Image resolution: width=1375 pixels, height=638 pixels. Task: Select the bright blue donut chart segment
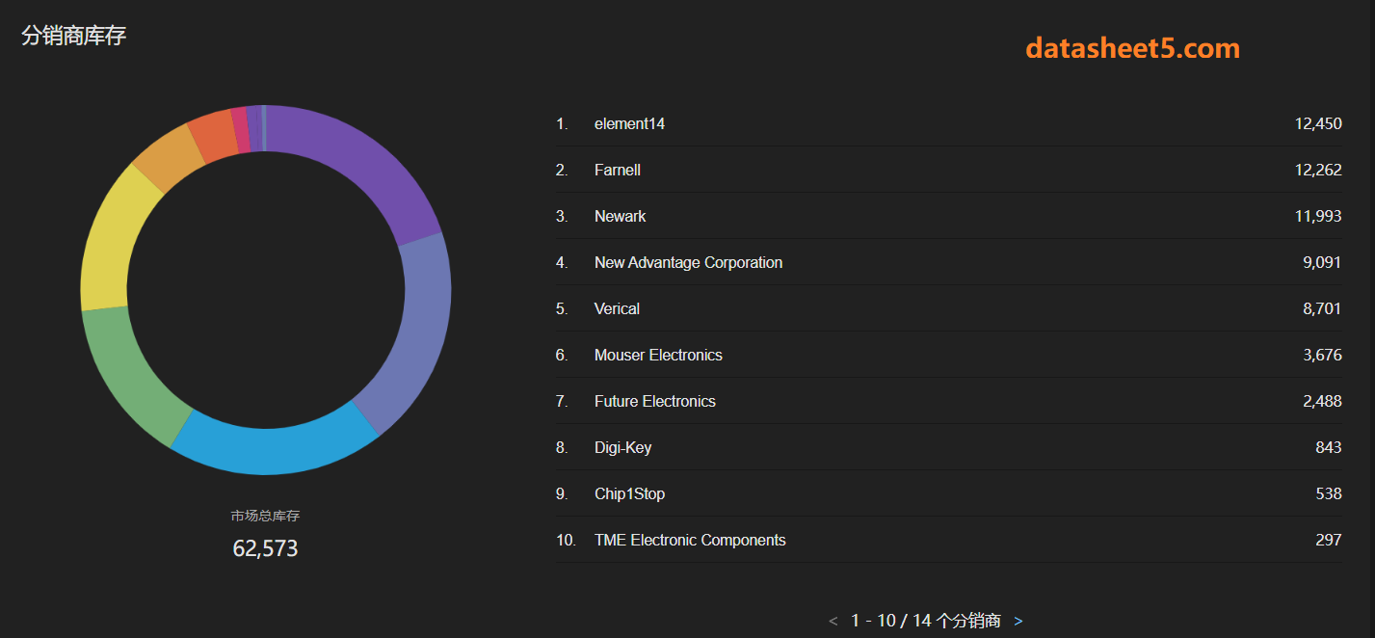(x=275, y=449)
